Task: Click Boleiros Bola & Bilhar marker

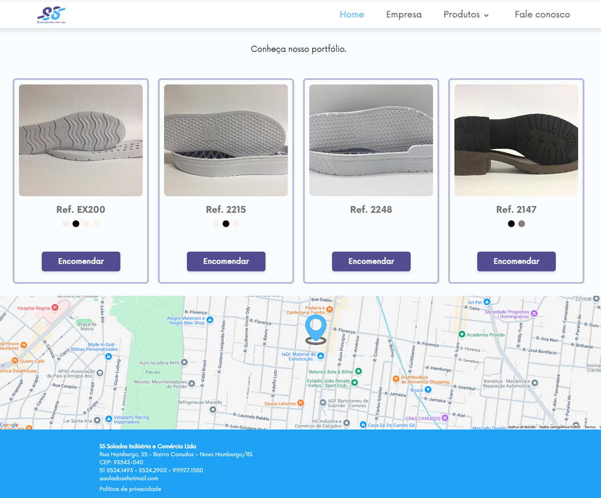Action: click(358, 371)
